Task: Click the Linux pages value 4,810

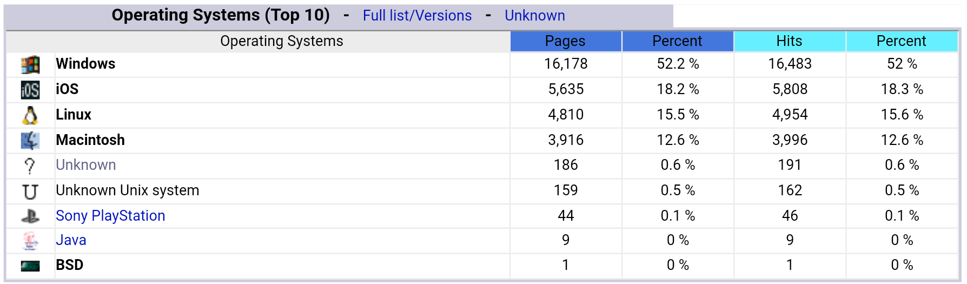Action: (x=566, y=115)
